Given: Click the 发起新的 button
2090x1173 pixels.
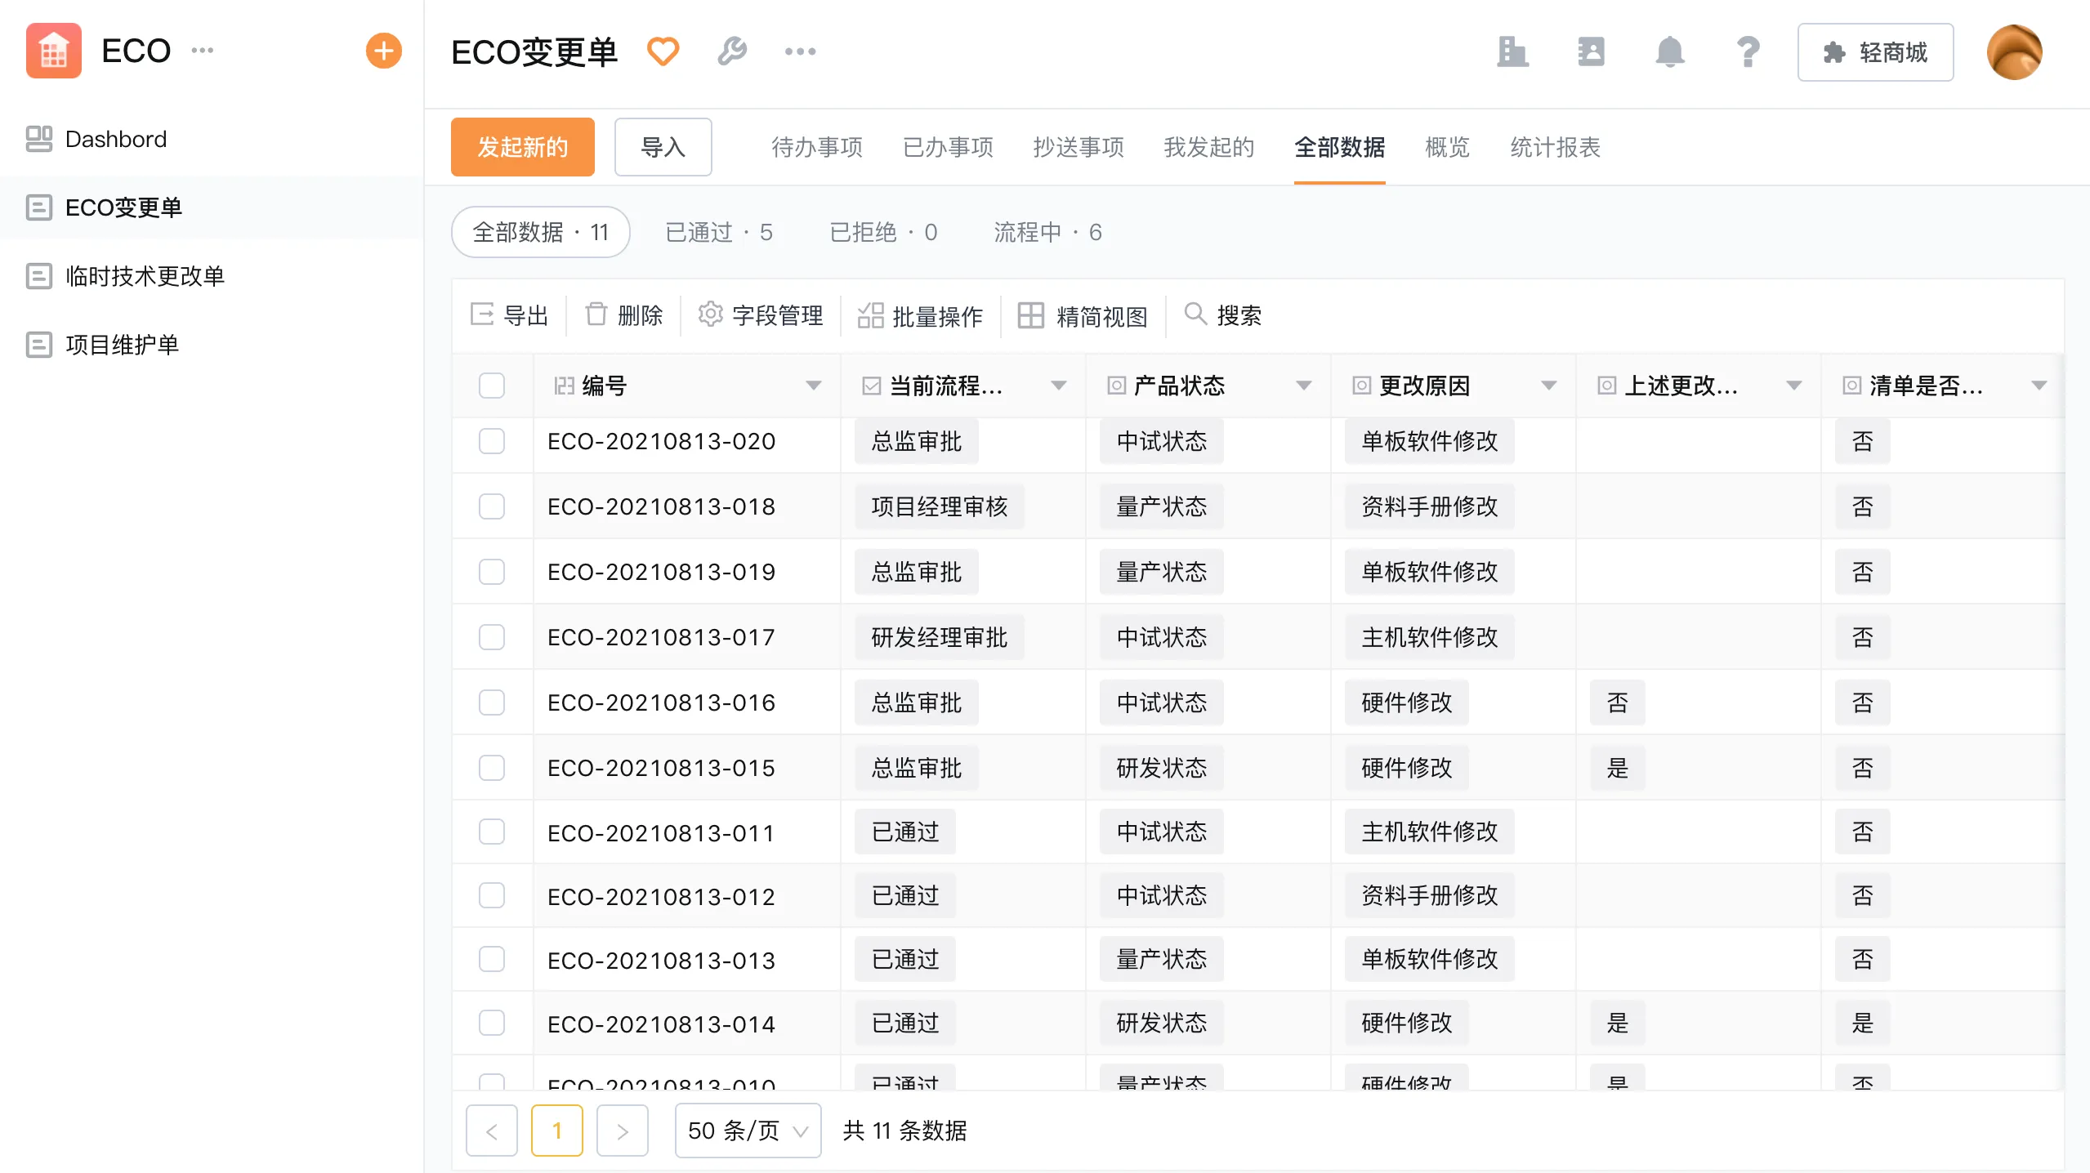Looking at the screenshot, I should pyautogui.click(x=522, y=147).
